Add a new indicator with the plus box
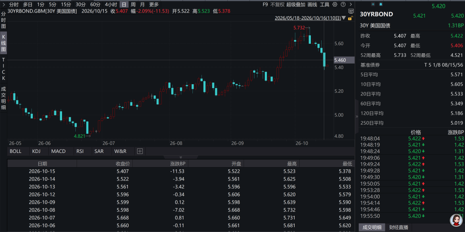 [140, 151]
